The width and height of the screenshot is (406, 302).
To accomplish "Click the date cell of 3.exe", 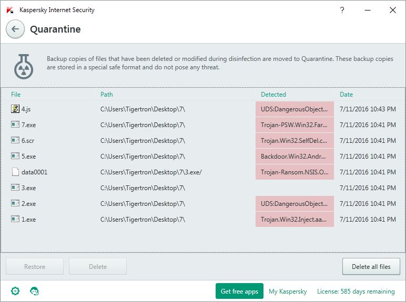I will (x=368, y=188).
